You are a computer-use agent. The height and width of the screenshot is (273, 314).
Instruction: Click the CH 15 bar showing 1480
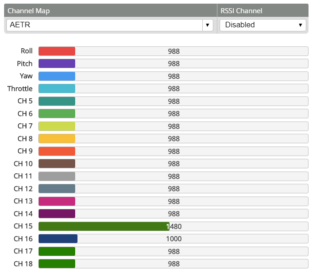point(104,226)
